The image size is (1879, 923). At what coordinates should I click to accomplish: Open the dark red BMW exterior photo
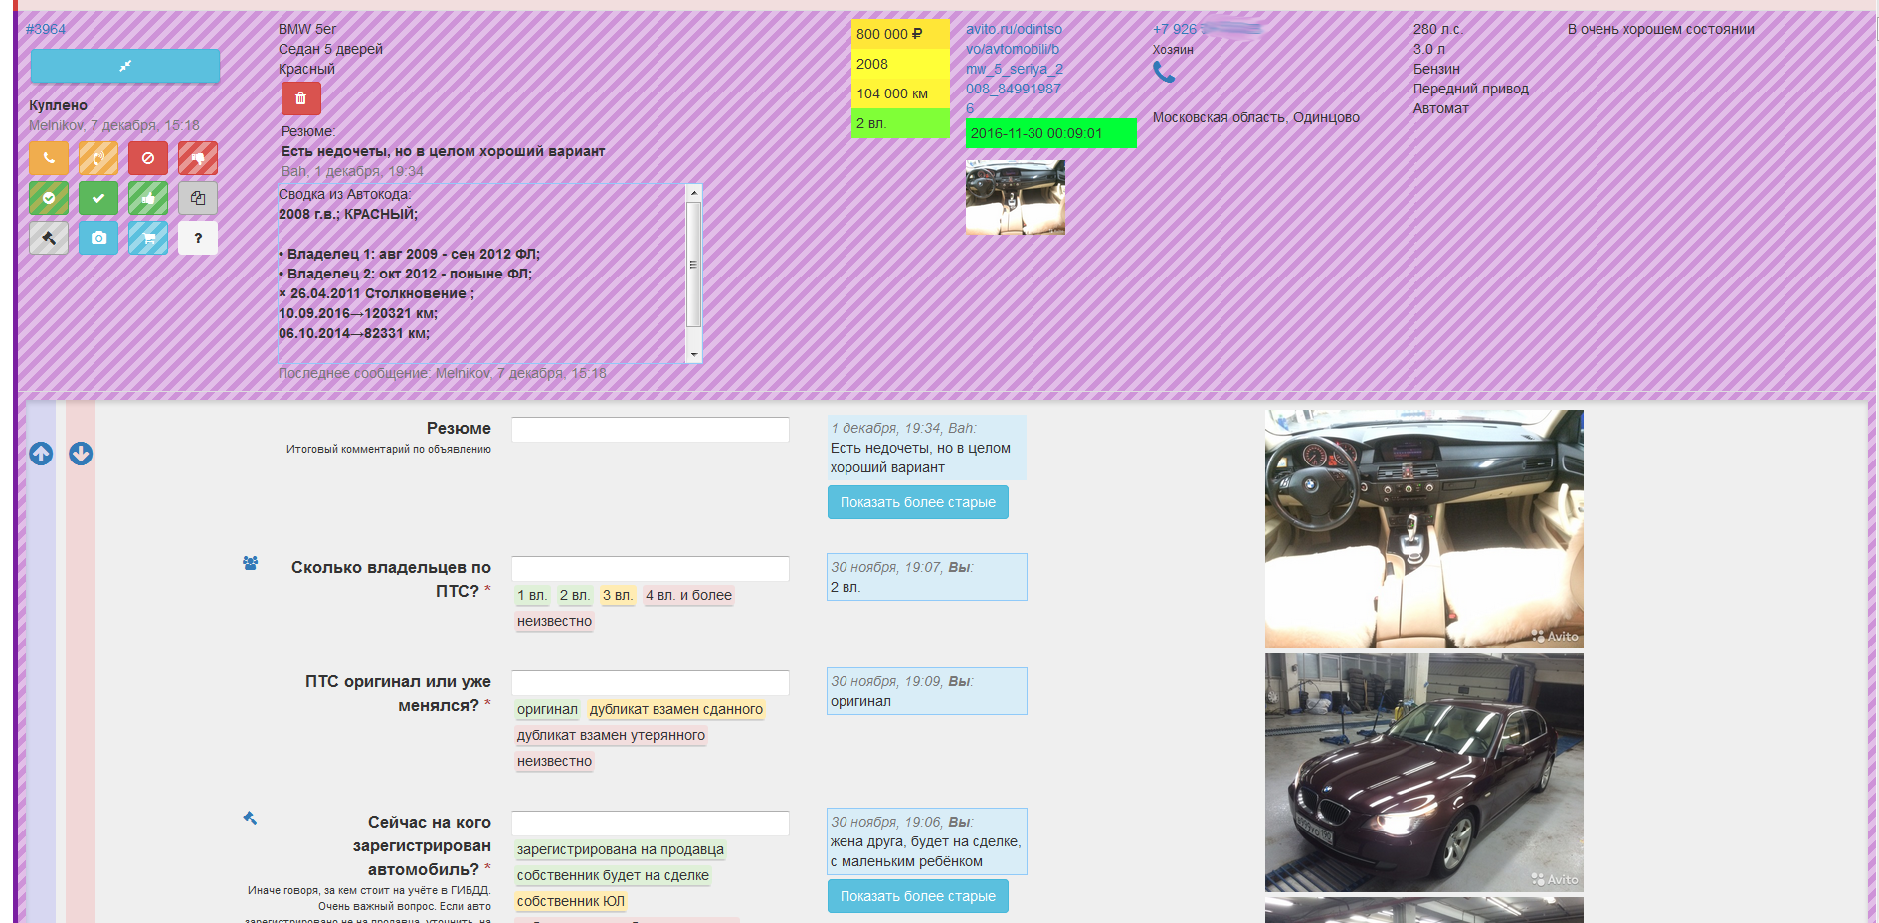[1424, 773]
